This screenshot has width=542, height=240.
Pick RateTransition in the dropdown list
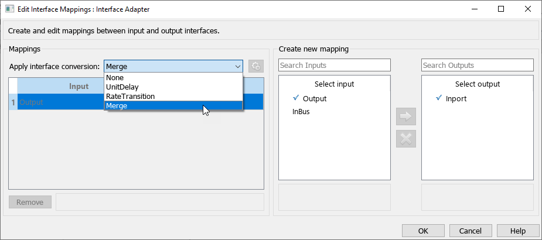(130, 96)
